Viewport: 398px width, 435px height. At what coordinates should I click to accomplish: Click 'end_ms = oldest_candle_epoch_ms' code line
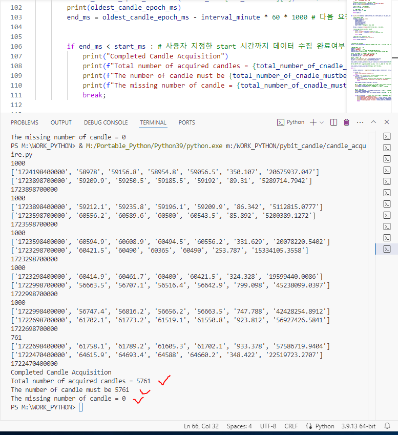point(205,17)
